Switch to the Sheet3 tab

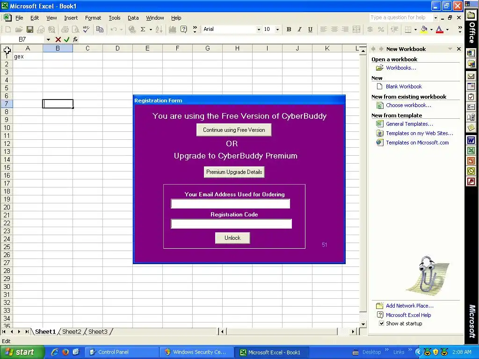coord(98,331)
